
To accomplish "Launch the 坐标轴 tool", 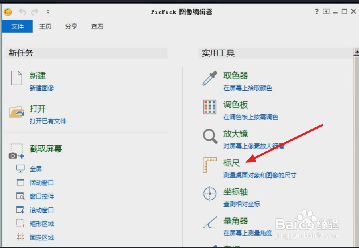I will pos(236,192).
